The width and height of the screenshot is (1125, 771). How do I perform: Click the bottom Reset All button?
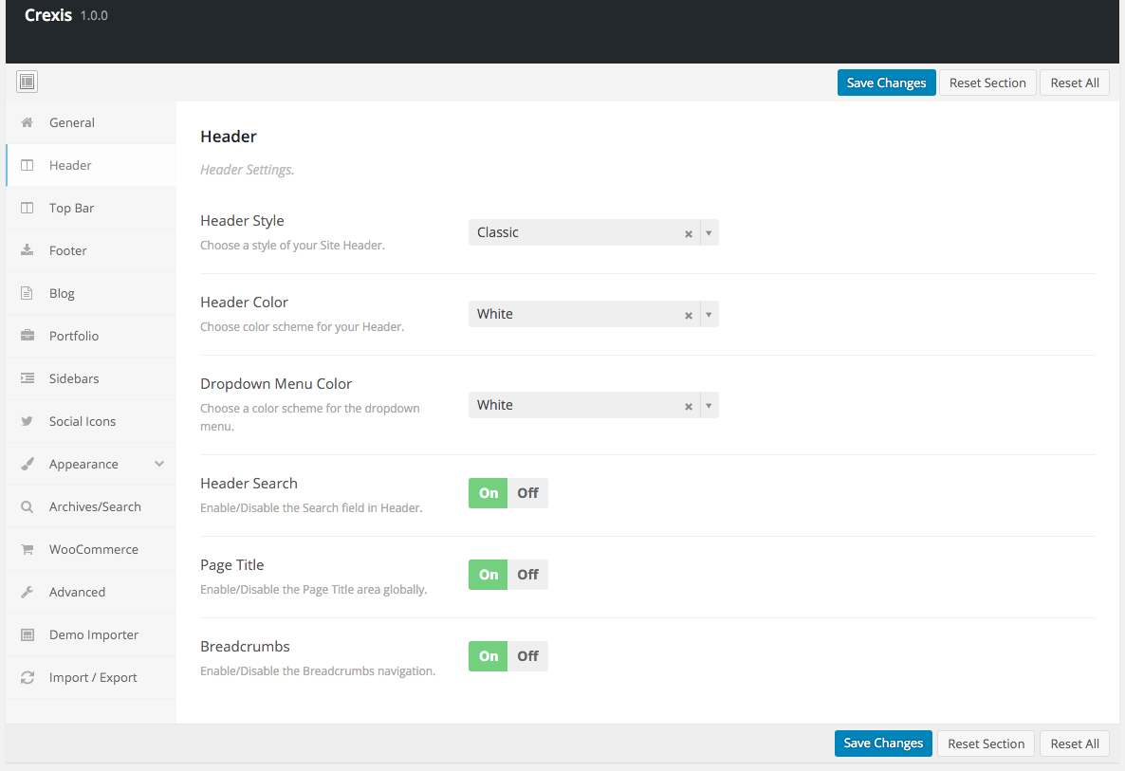point(1074,743)
